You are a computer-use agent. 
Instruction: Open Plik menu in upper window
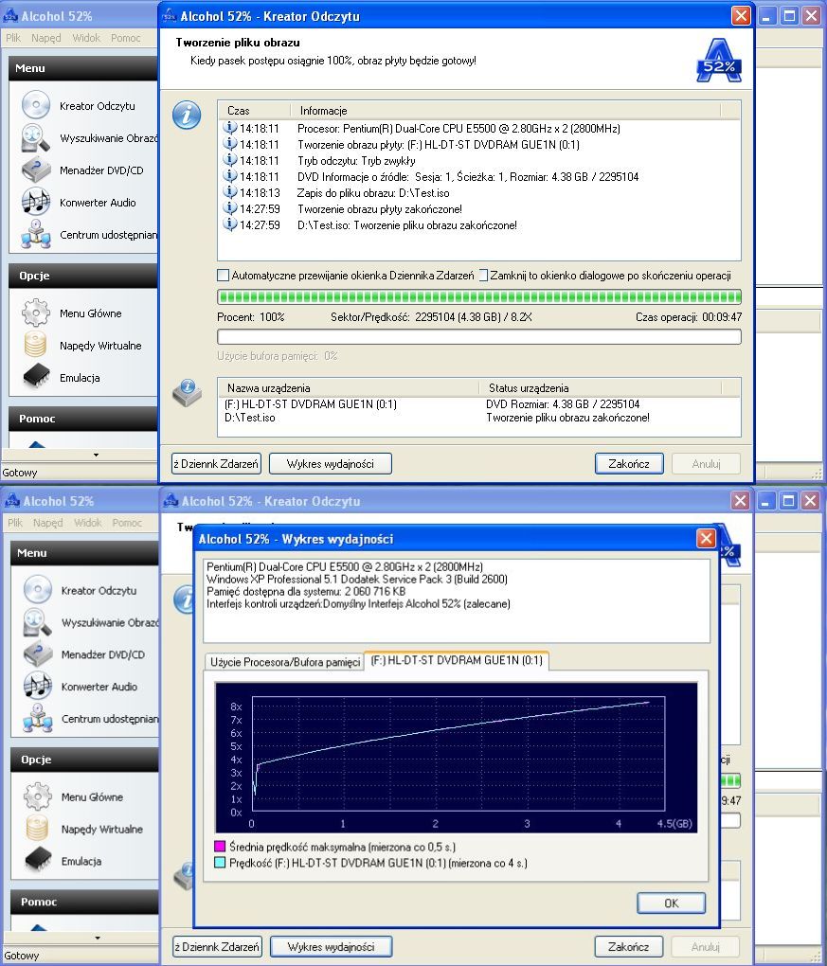pyautogui.click(x=13, y=38)
